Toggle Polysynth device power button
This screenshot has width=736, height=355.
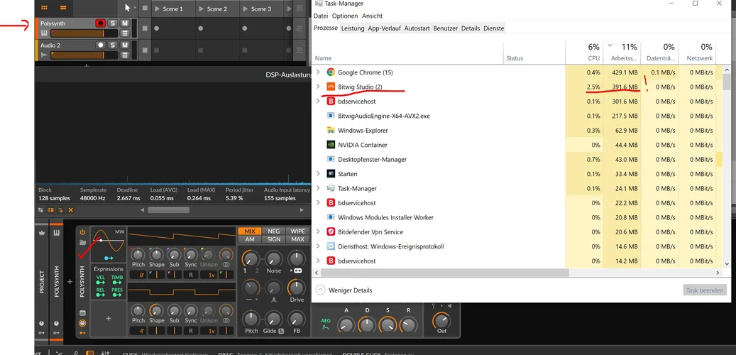(82, 232)
